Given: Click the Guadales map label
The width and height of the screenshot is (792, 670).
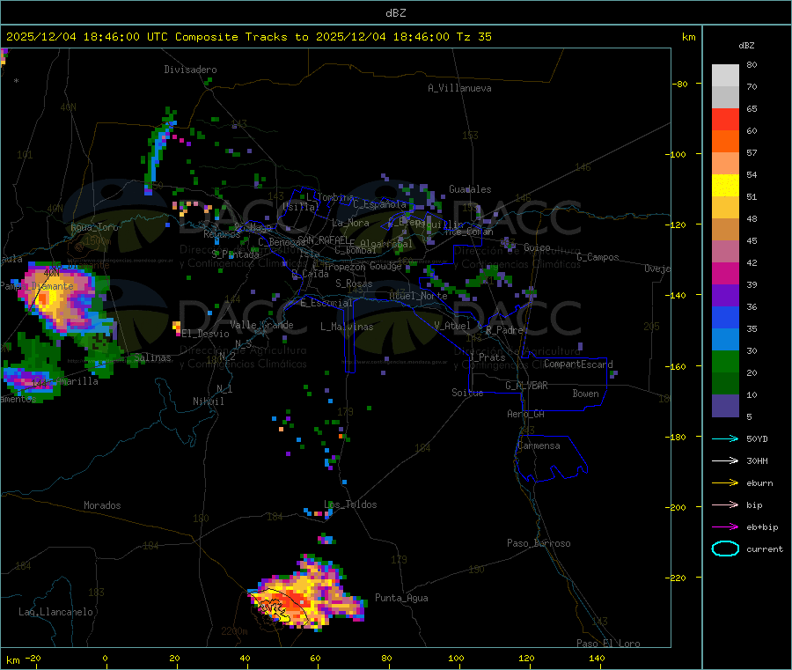Looking at the screenshot, I should click(x=470, y=189).
